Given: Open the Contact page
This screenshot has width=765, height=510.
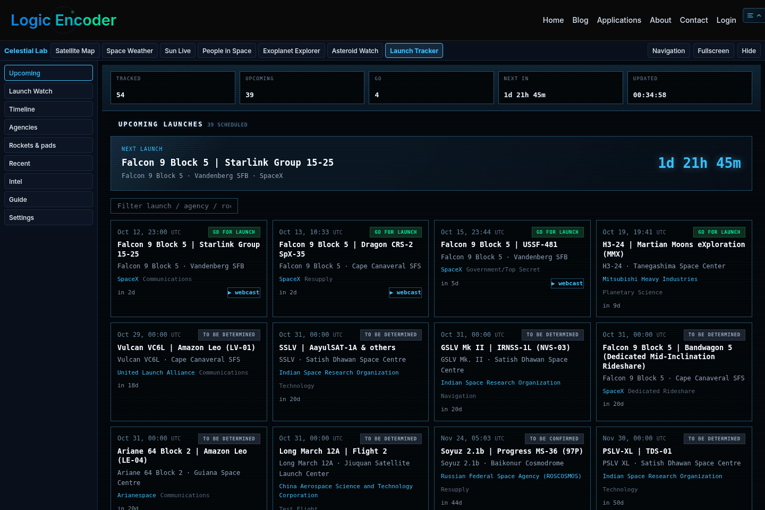Looking at the screenshot, I should tap(694, 20).
